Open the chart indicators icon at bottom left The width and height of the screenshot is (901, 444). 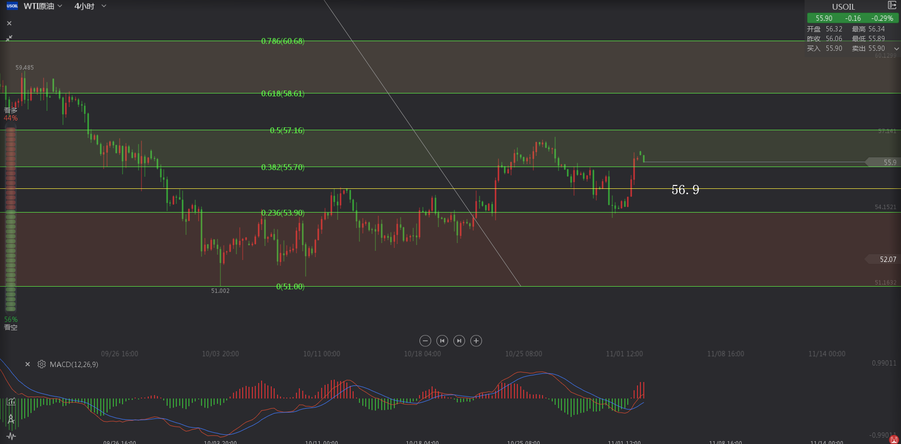11,401
